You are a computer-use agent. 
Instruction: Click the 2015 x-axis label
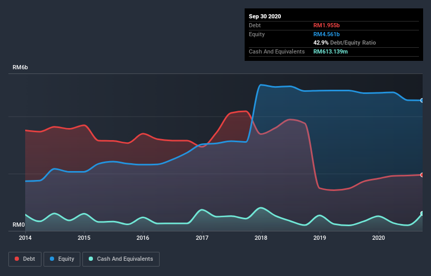[84, 238]
